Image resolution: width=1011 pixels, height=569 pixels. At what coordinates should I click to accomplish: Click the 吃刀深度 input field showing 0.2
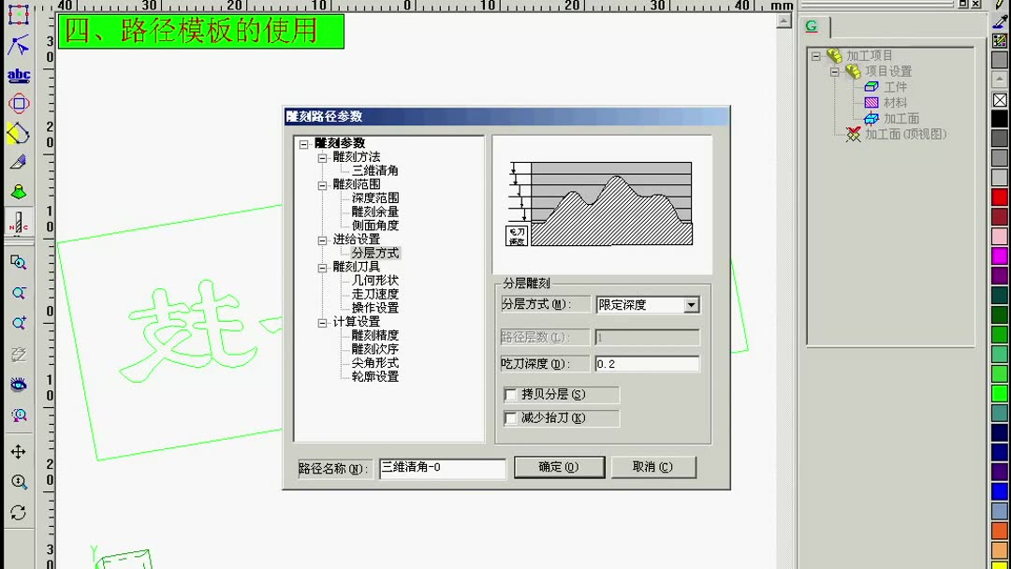click(646, 363)
